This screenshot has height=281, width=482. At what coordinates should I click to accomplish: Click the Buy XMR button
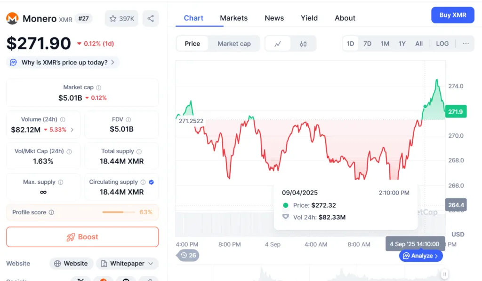click(x=452, y=15)
